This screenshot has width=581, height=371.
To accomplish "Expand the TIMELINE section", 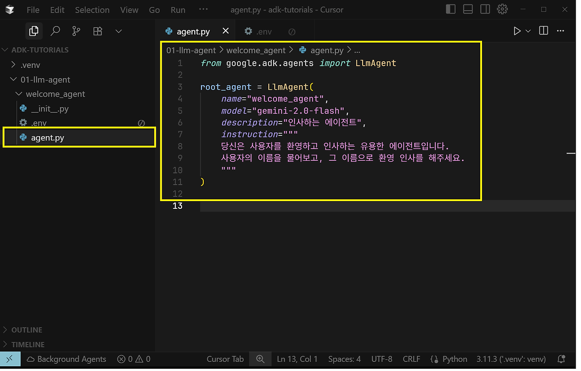I will click(28, 344).
